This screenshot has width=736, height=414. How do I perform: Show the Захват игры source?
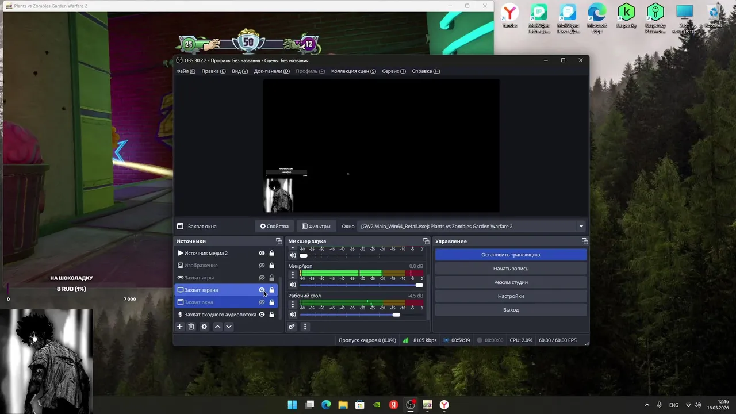pyautogui.click(x=262, y=278)
